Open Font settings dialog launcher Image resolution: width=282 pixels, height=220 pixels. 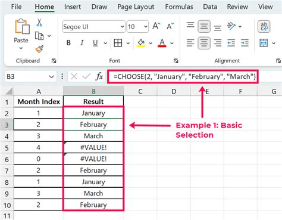point(176,61)
